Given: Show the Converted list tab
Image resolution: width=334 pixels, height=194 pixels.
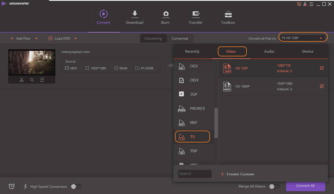Looking at the screenshot, I should coord(180,38).
